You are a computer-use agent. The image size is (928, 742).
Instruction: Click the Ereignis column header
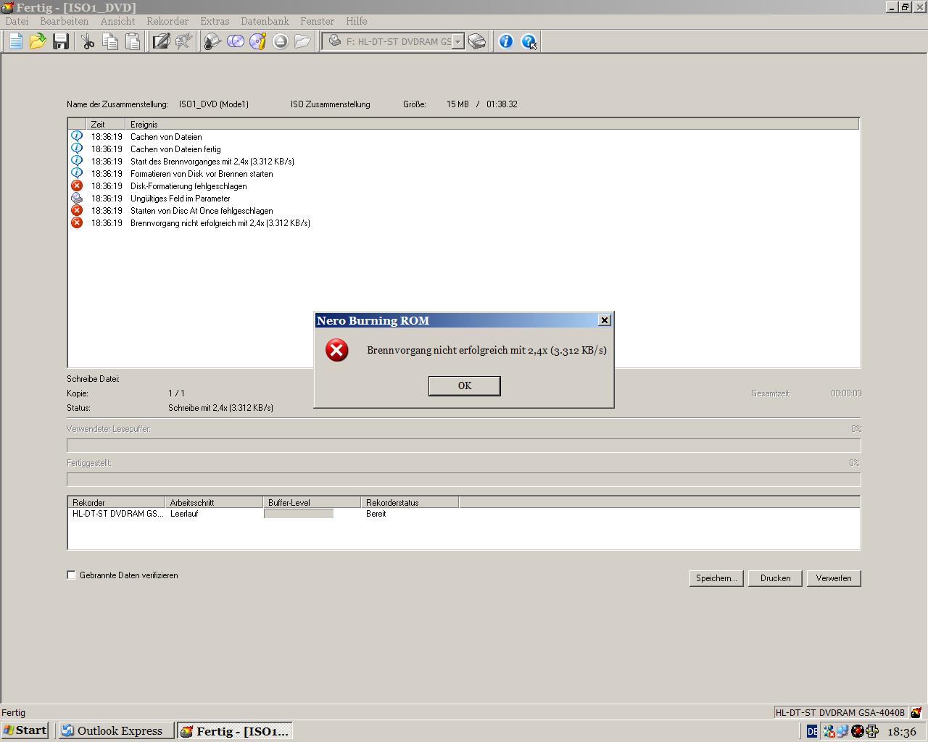[x=492, y=124]
